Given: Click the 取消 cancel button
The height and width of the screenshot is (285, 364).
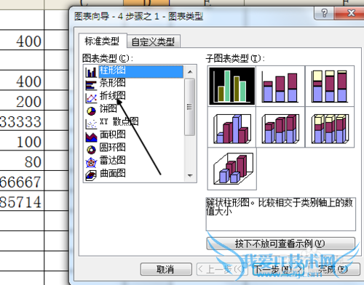Looking at the screenshot, I should coord(166,269).
